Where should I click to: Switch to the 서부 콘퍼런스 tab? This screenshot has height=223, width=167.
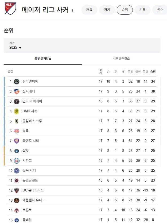click(121, 59)
